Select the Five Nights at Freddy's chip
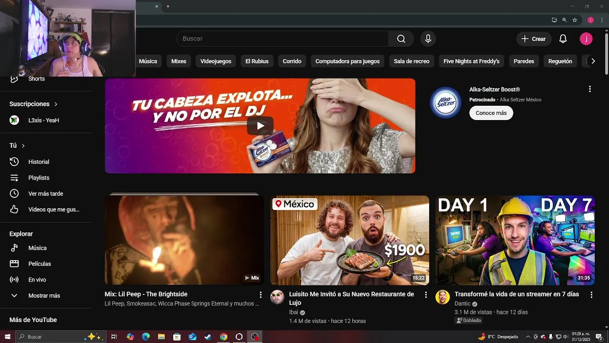609x343 pixels. pos(471,61)
